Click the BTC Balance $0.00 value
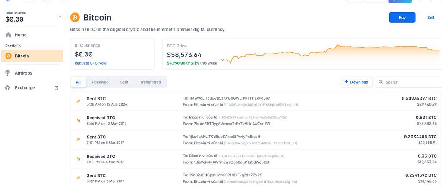This screenshot has width=442, height=187. 83,54
